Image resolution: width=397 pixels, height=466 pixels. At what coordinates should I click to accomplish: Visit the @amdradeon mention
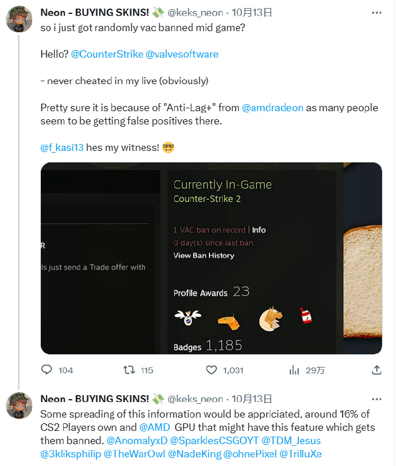tap(272, 108)
